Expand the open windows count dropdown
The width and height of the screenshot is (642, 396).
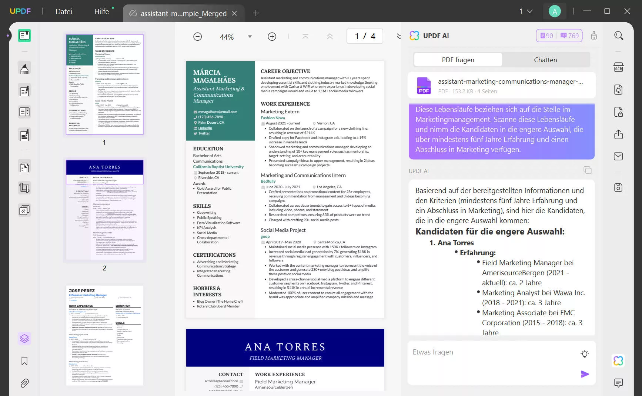coord(526,11)
